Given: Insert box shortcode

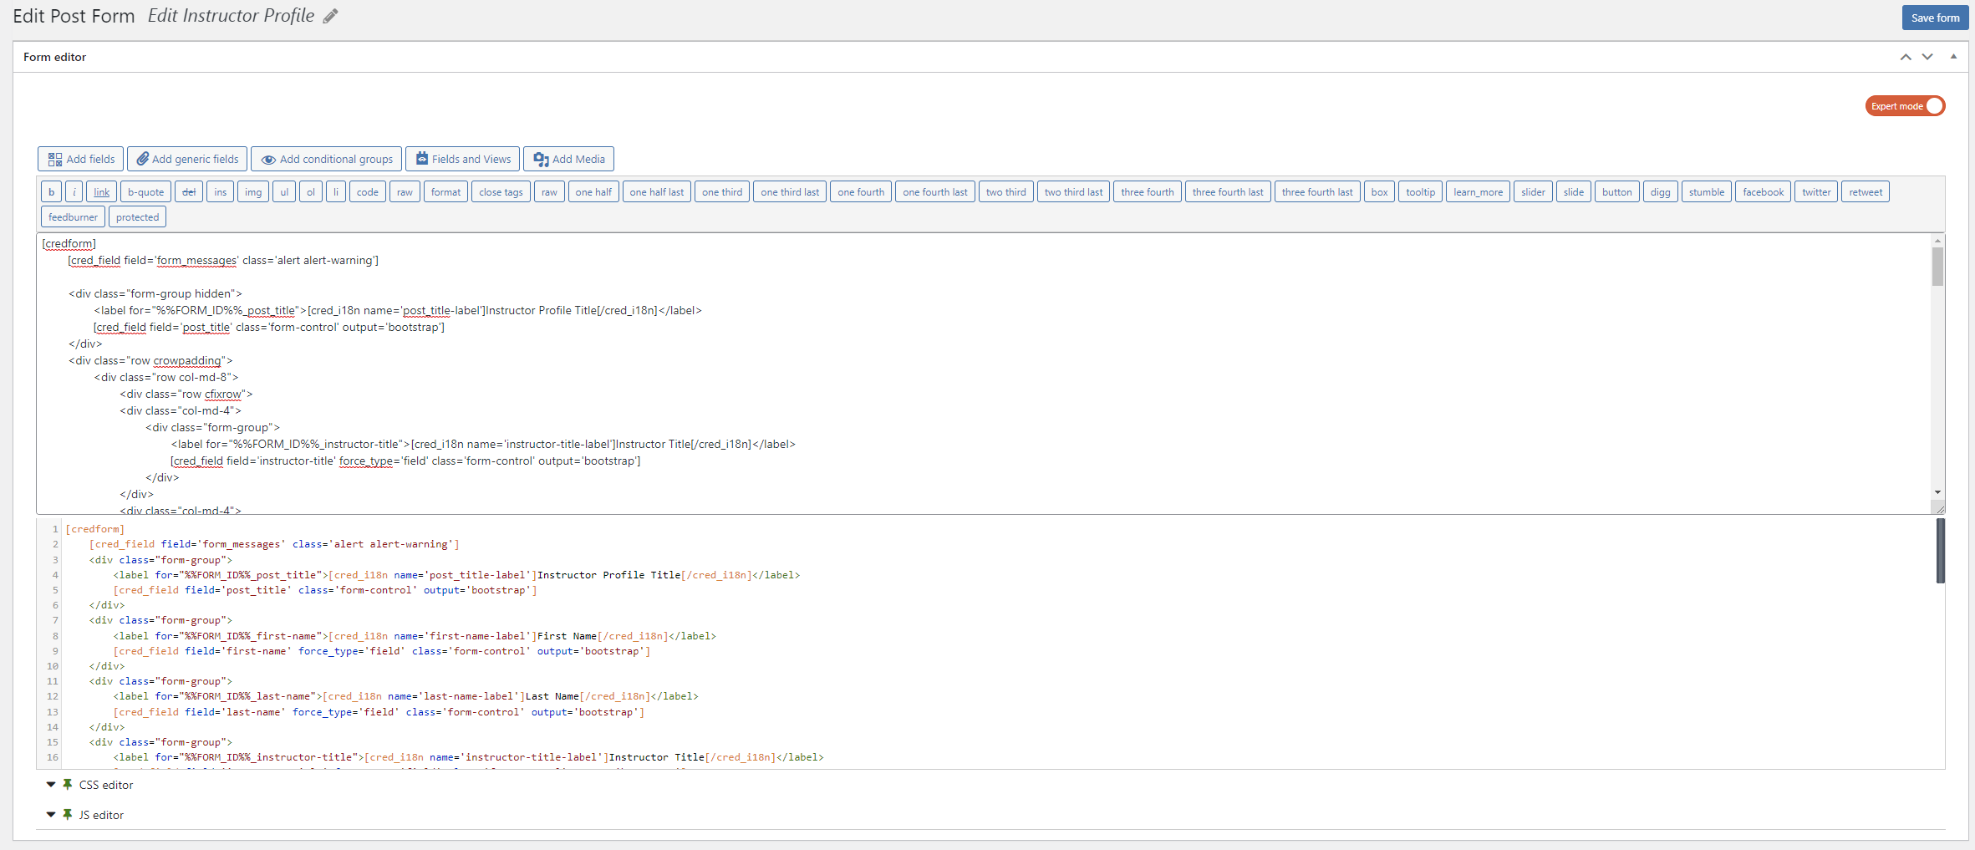Looking at the screenshot, I should [x=1380, y=192].
